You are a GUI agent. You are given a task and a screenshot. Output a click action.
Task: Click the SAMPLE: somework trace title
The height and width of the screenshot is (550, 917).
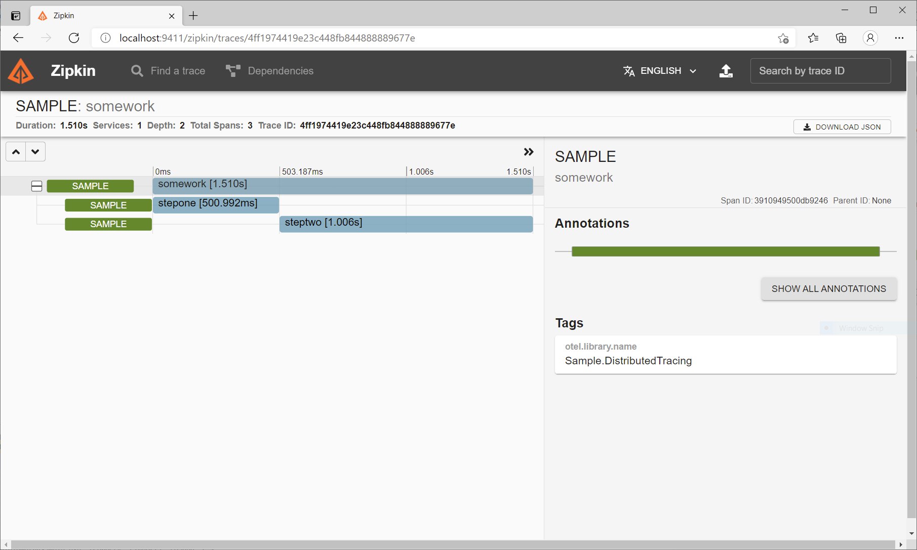tap(85, 106)
